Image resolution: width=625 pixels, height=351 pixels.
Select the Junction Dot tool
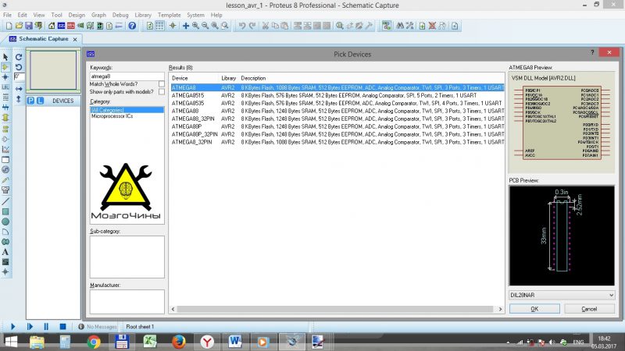5,77
